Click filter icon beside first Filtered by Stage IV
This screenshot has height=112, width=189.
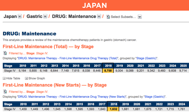5,53
